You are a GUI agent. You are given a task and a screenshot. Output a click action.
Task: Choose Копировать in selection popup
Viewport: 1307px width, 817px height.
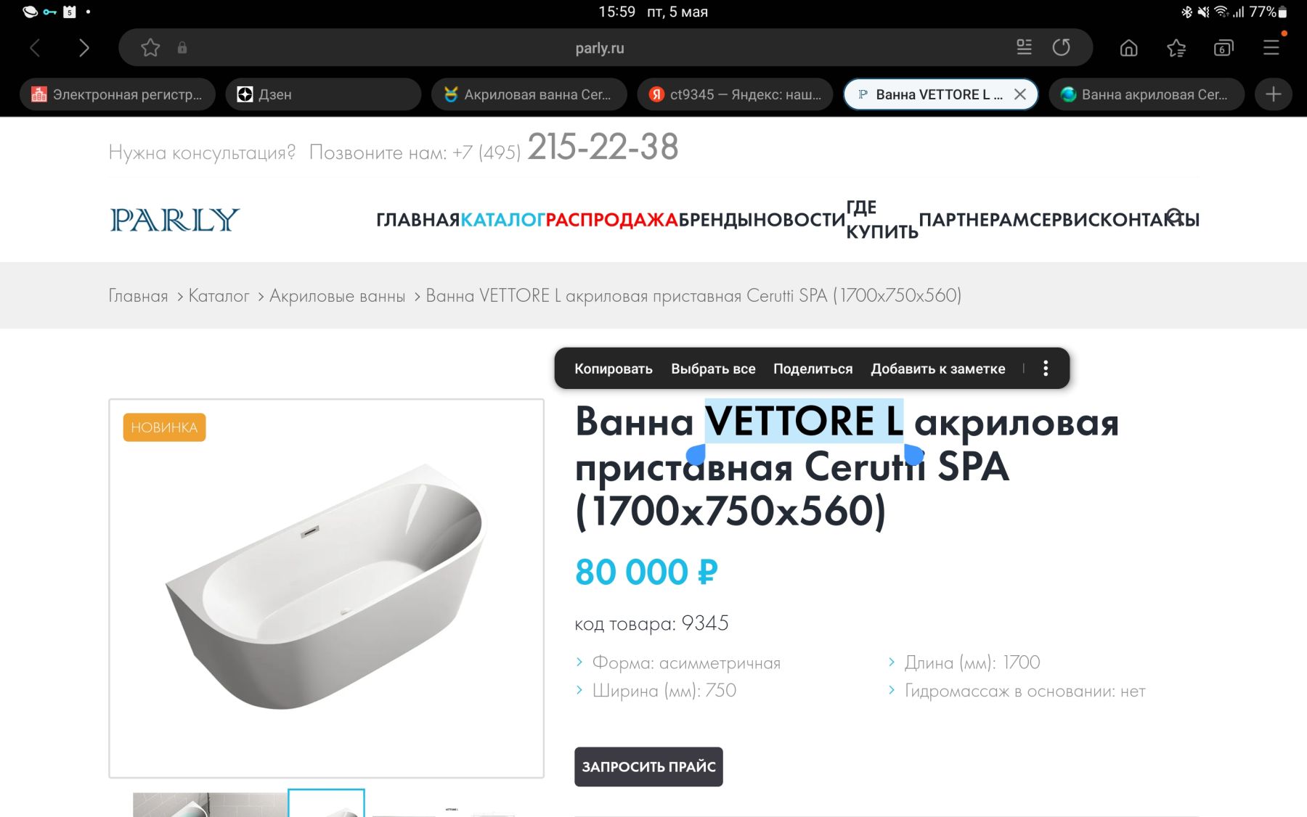pyautogui.click(x=614, y=369)
